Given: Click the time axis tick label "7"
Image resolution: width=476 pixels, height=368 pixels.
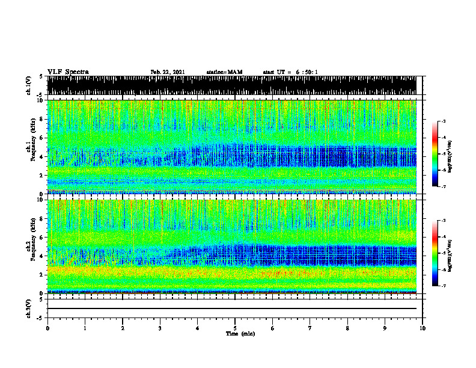Looking at the screenshot, I should 310,328.
